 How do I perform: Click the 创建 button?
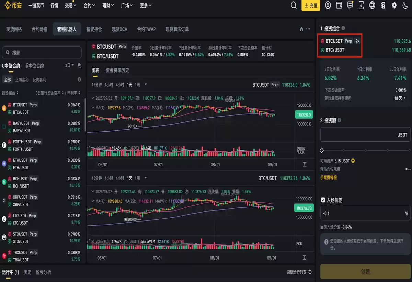[x=365, y=271]
